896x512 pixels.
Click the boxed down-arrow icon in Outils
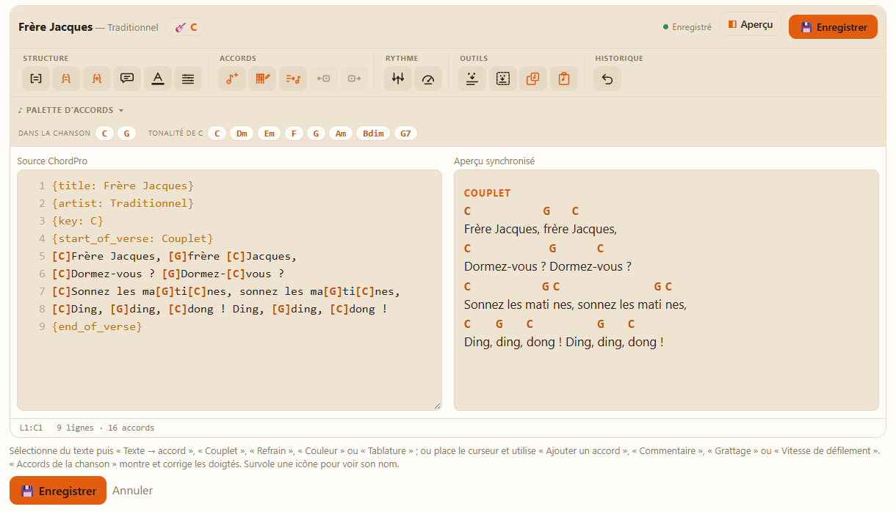pos(502,78)
